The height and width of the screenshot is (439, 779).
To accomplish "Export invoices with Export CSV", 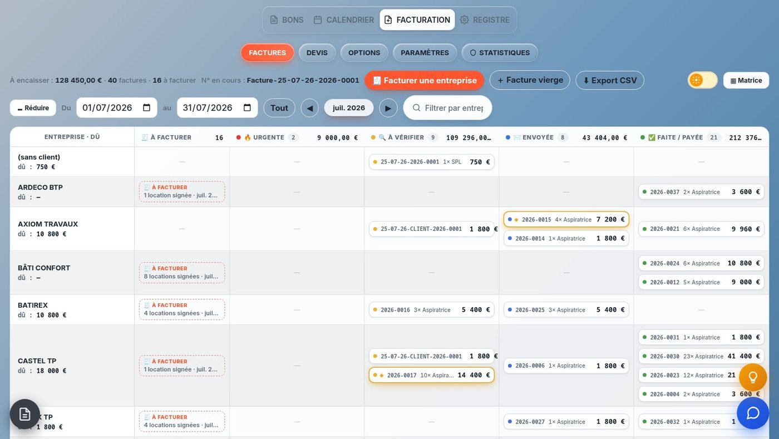I will 610,80.
